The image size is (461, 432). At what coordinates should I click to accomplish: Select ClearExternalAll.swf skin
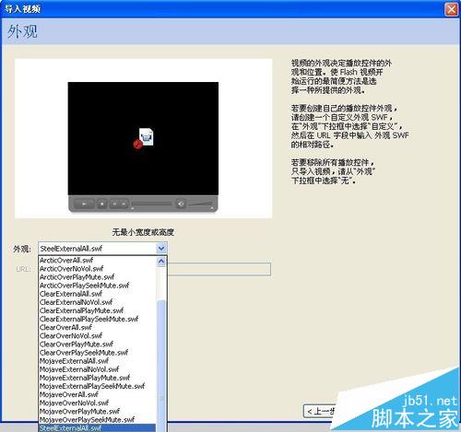97,294
